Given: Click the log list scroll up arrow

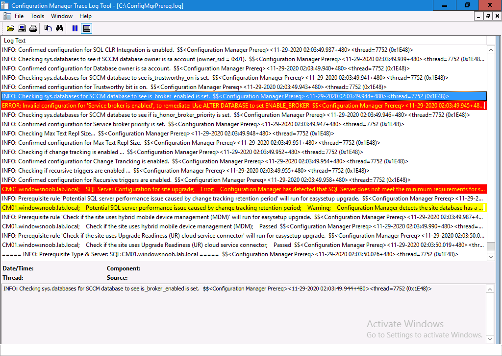Looking at the screenshot, I should pyautogui.click(x=491, y=49).
